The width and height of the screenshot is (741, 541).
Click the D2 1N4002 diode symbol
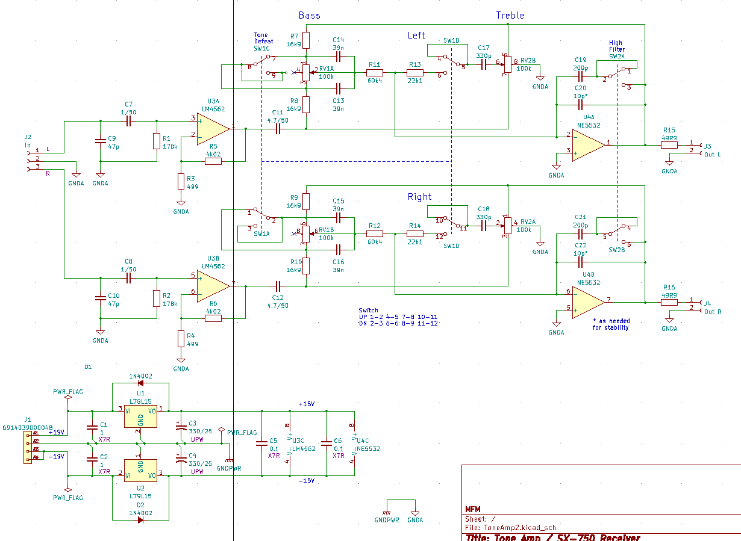140,520
